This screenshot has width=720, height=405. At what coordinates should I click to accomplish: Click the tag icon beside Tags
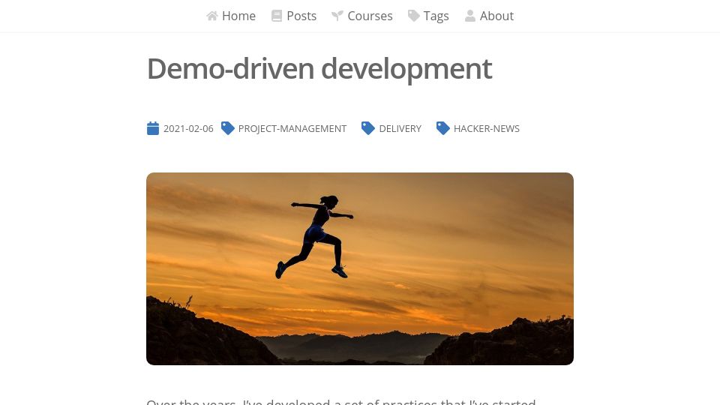coord(414,16)
